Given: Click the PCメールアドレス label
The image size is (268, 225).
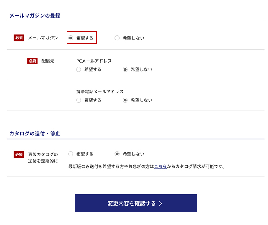Looking at the screenshot, I should point(94,61).
